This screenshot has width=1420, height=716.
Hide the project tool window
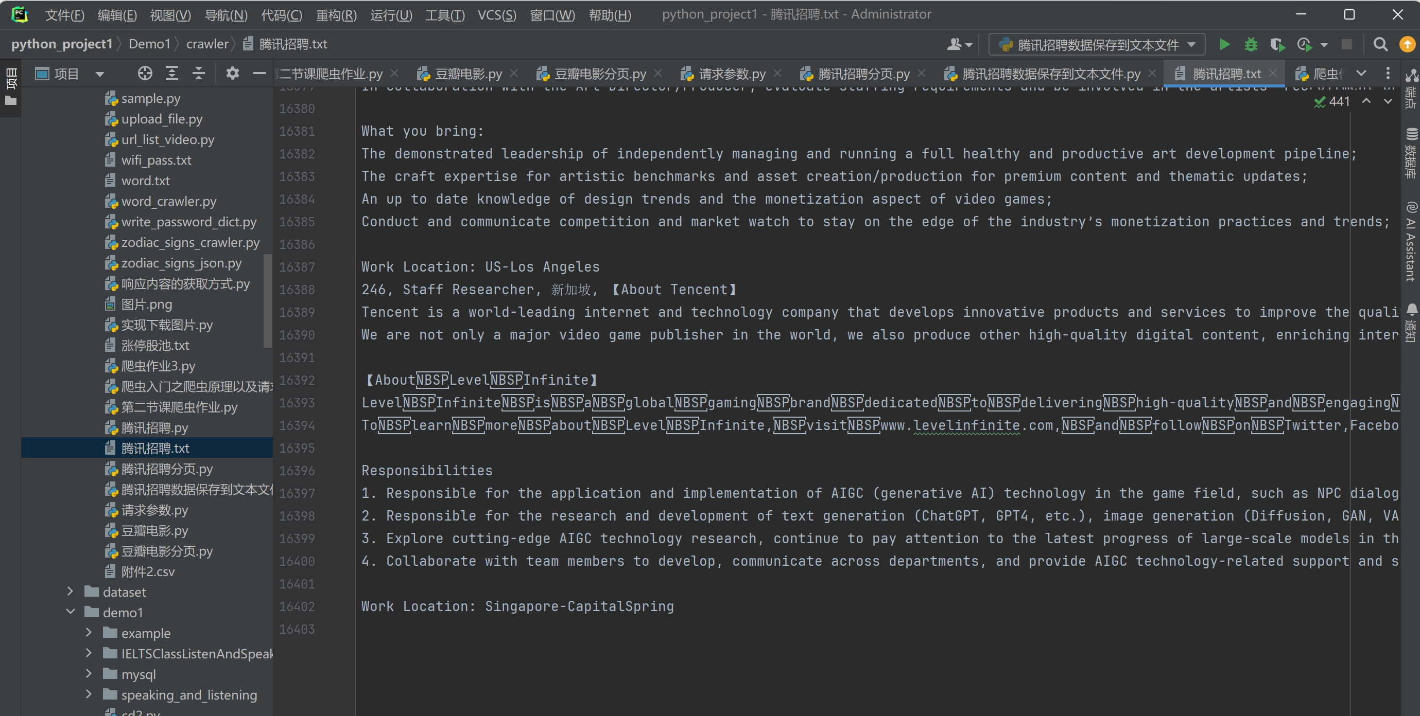[258, 73]
